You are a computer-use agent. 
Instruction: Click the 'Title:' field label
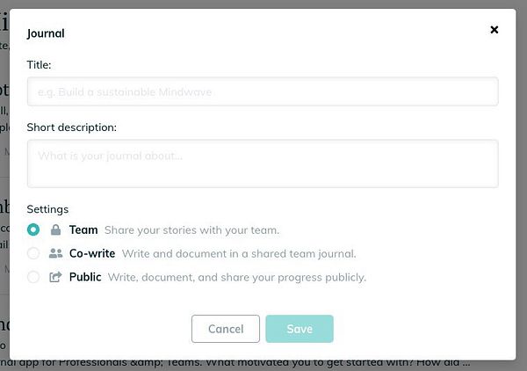(x=40, y=64)
